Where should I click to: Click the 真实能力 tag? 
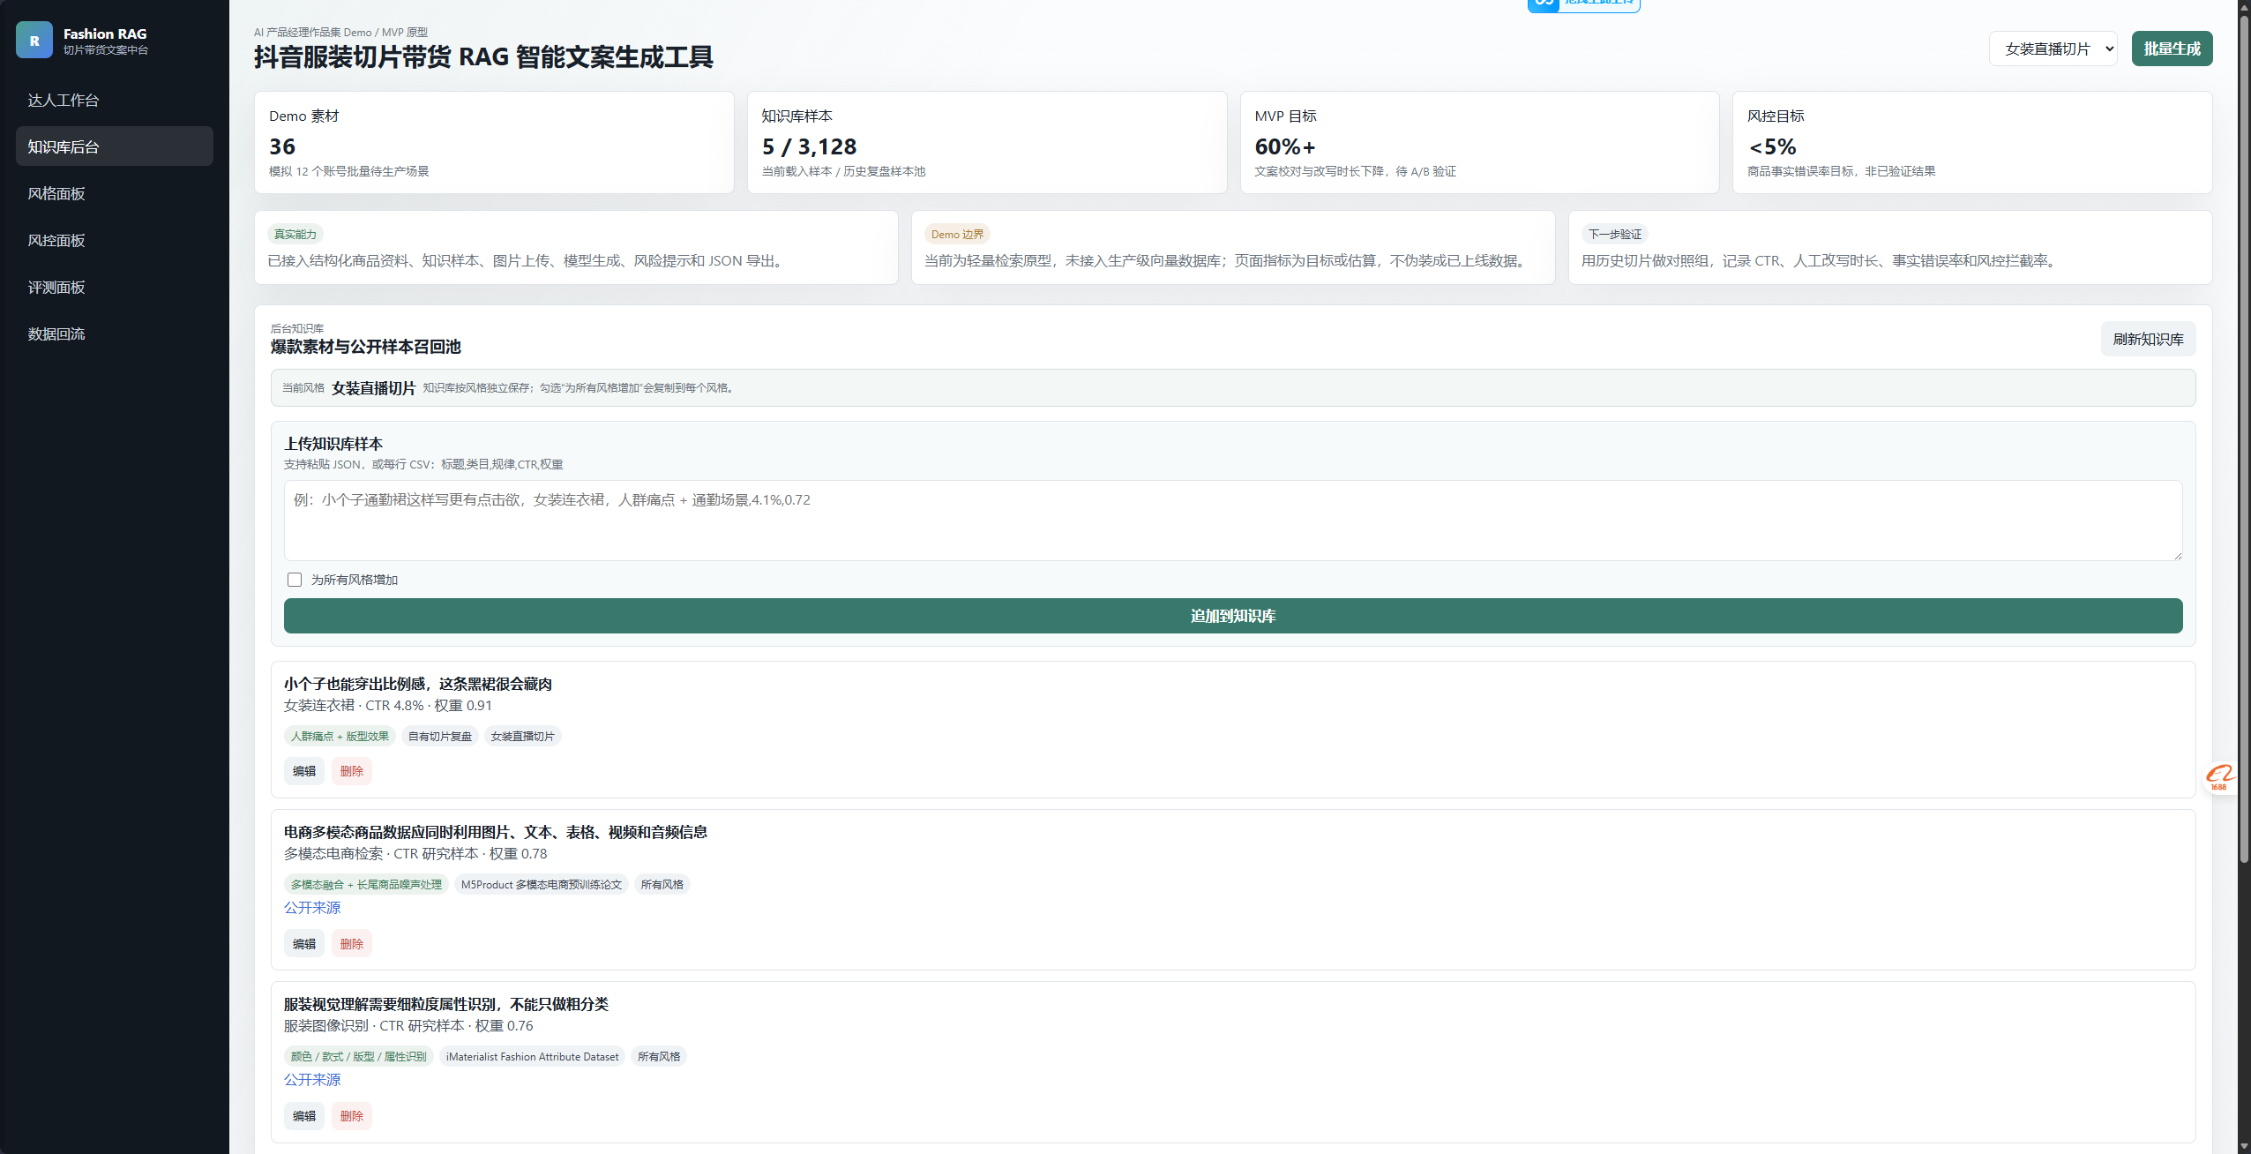[x=295, y=234]
